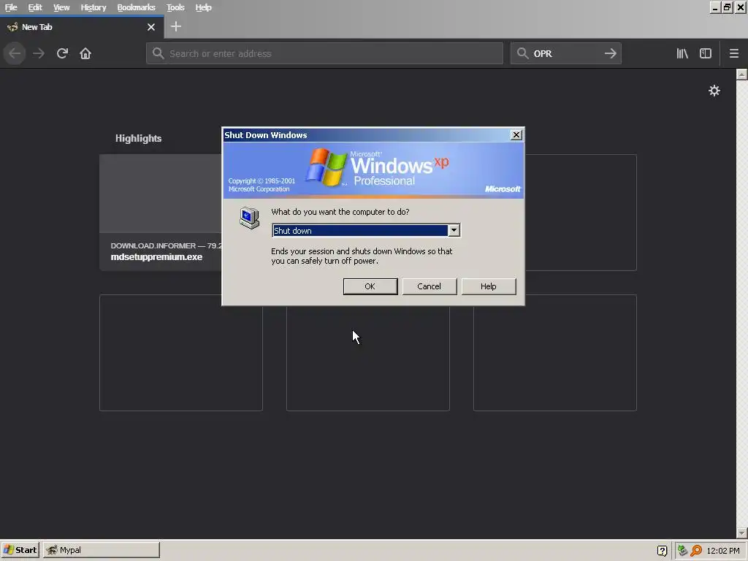This screenshot has height=561, width=748.
Task: Cancel the Shut Down Windows dialog
Action: click(430, 286)
